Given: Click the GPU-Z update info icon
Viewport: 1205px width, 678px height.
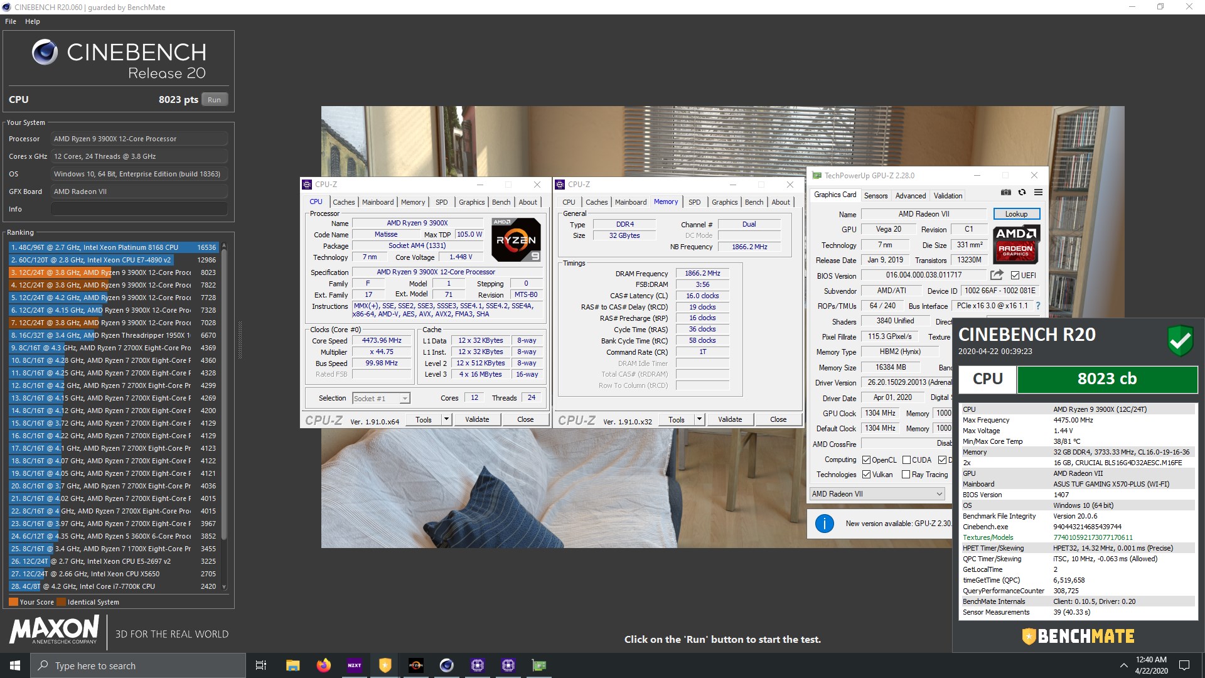Looking at the screenshot, I should [824, 524].
